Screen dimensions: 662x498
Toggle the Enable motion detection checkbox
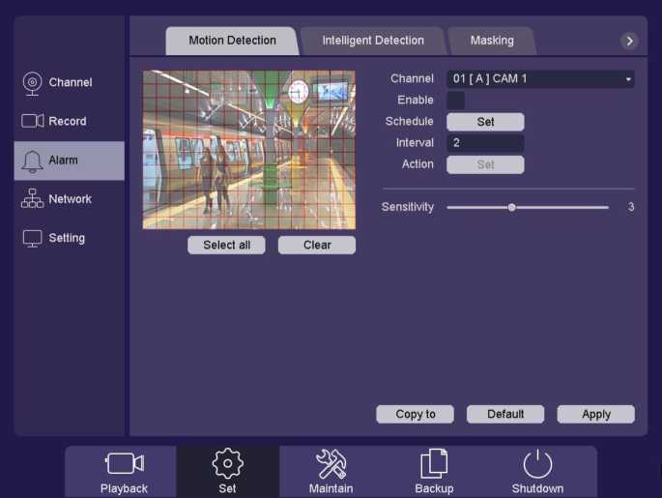click(455, 100)
